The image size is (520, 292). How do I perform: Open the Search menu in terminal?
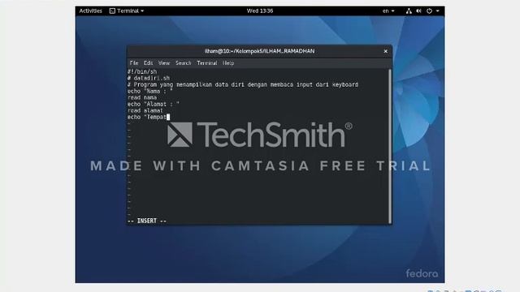point(183,63)
